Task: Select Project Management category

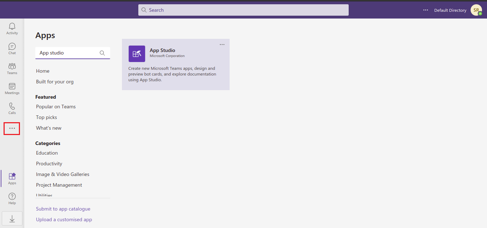Action: tap(59, 185)
